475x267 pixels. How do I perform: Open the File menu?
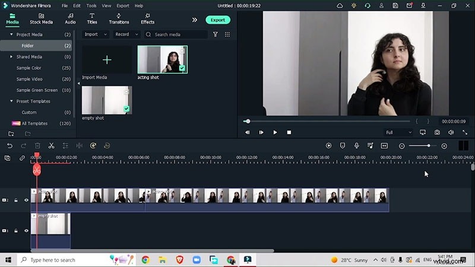[65, 6]
